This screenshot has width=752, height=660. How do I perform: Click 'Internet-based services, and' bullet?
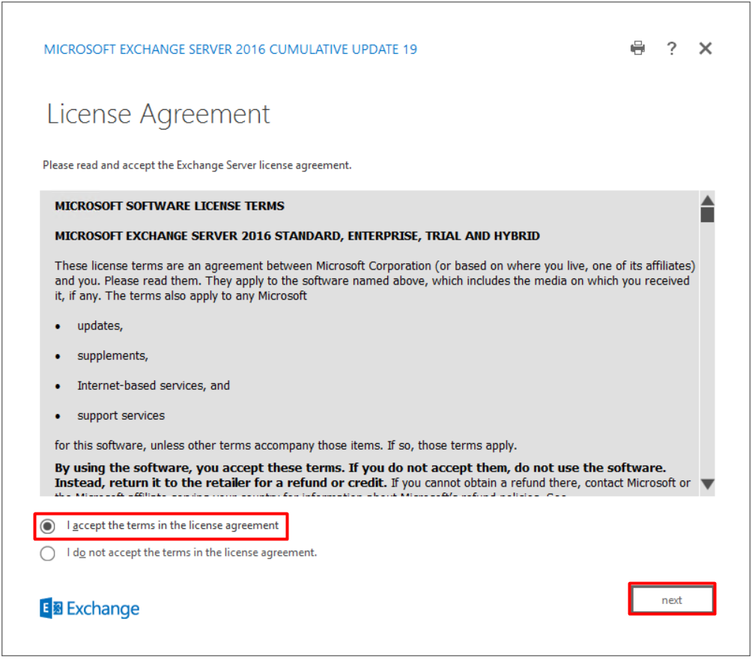154,385
